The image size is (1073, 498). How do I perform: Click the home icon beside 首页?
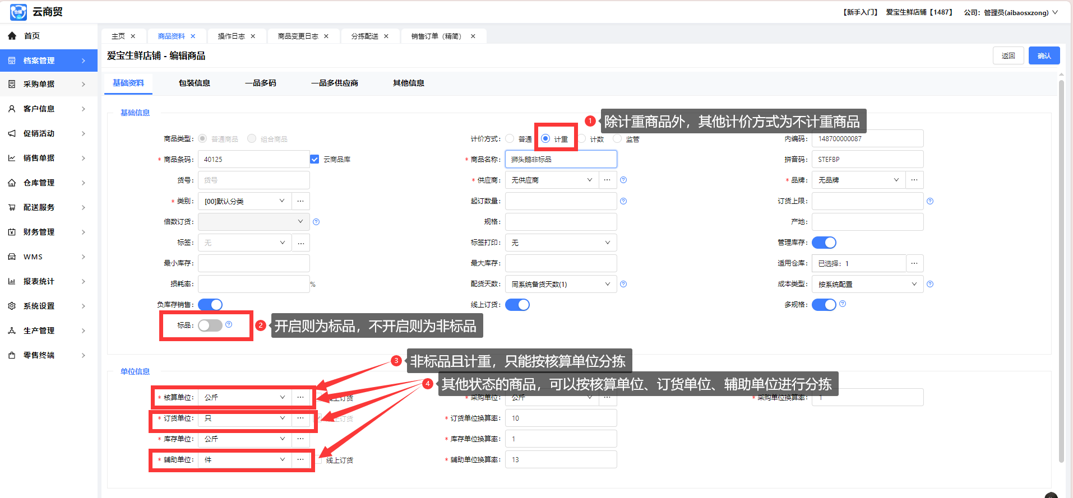pos(12,36)
